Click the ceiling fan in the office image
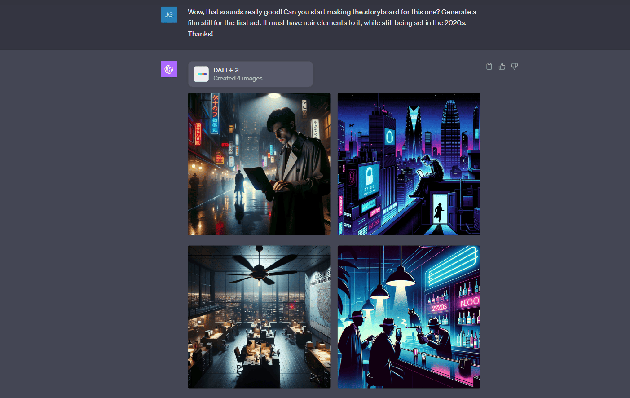The image size is (630, 398). click(260, 268)
